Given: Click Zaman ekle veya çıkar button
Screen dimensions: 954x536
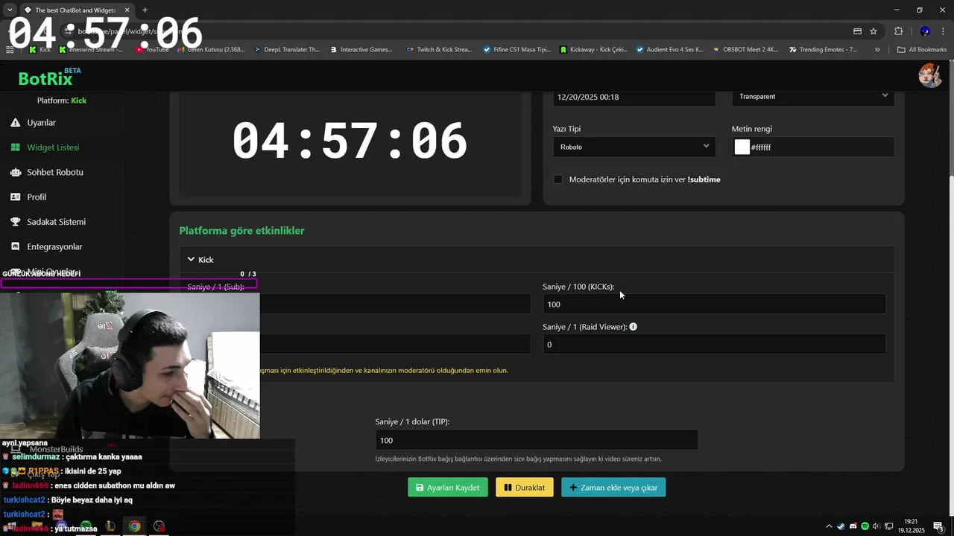Looking at the screenshot, I should tap(613, 488).
